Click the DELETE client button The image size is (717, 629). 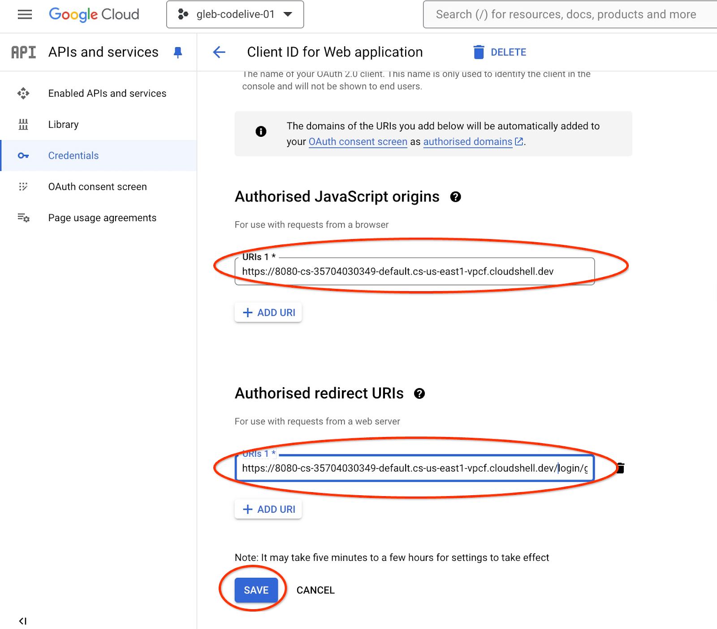pyautogui.click(x=500, y=52)
